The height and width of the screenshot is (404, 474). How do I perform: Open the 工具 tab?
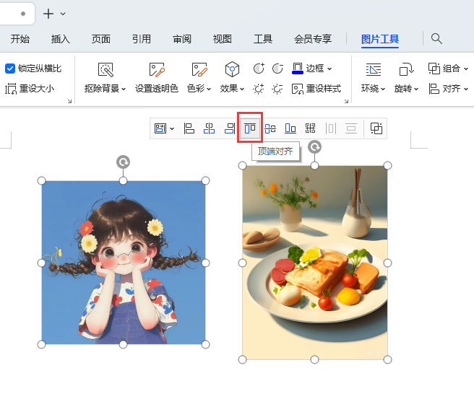pyautogui.click(x=263, y=39)
